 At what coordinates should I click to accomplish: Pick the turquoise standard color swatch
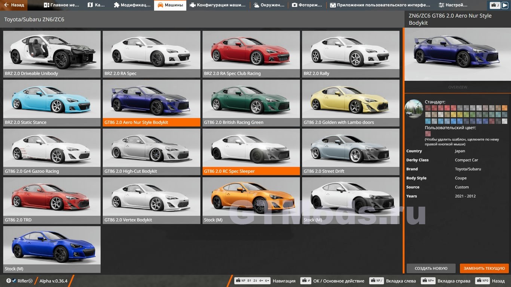[x=498, y=114]
